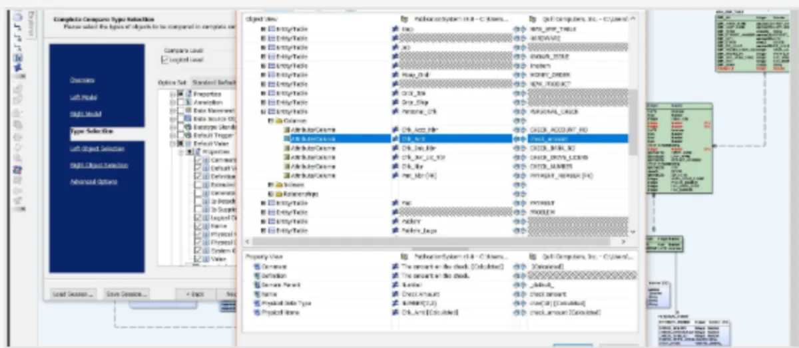The height and width of the screenshot is (348, 799).
Task: Click the large green entity in background diagram
Action: click(678, 148)
